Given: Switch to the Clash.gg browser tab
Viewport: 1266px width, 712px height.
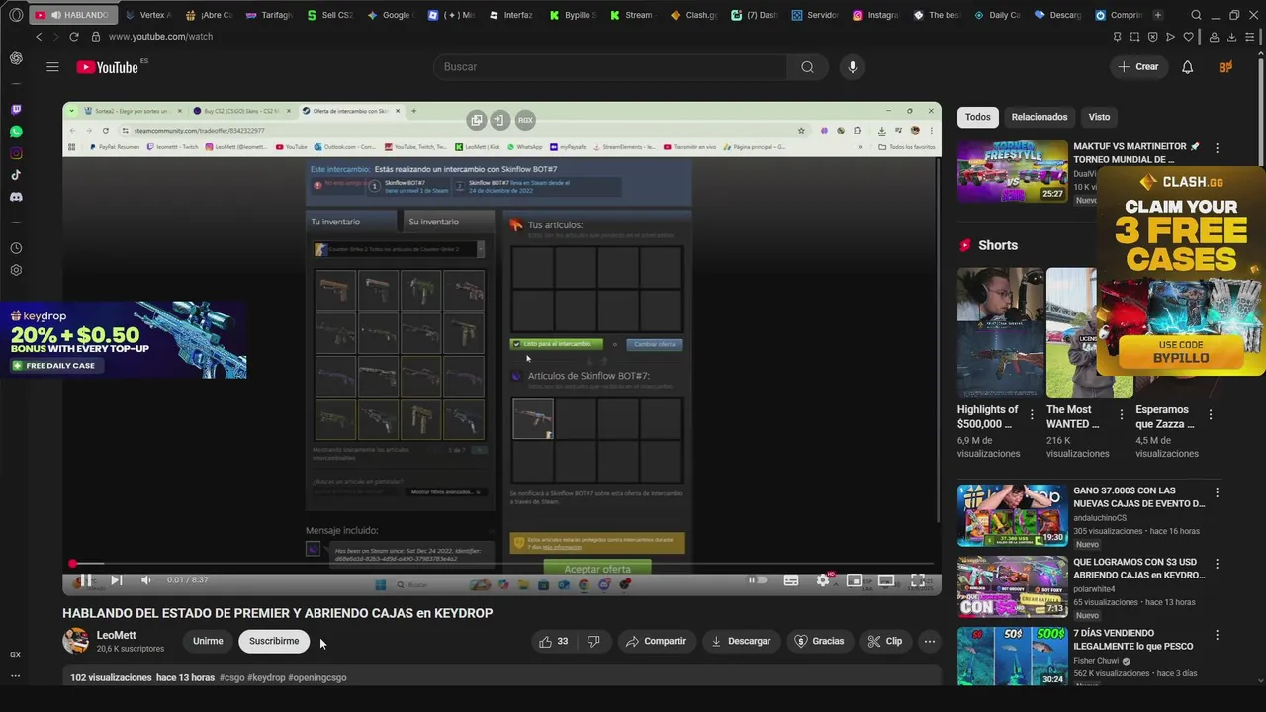Looking at the screenshot, I should point(693,15).
